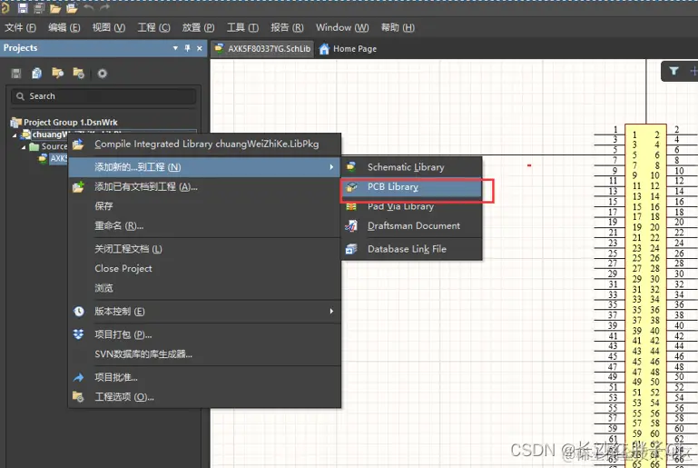Choose 项目批准... entry
This screenshot has width=698, height=468.
(x=204, y=377)
